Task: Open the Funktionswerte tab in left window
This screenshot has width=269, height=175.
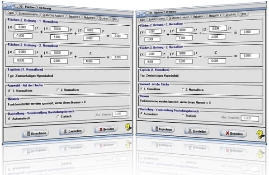Action: point(28,14)
